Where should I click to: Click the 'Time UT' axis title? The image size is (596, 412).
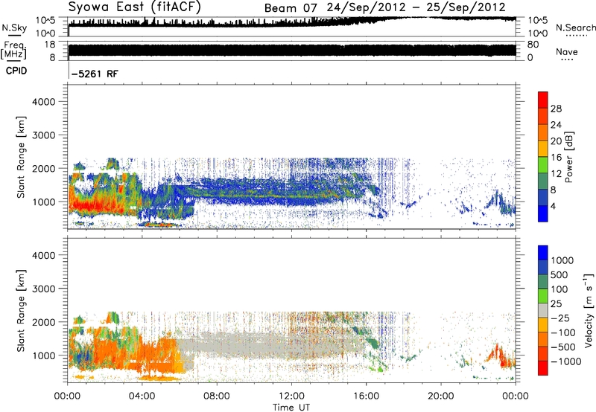291,408
